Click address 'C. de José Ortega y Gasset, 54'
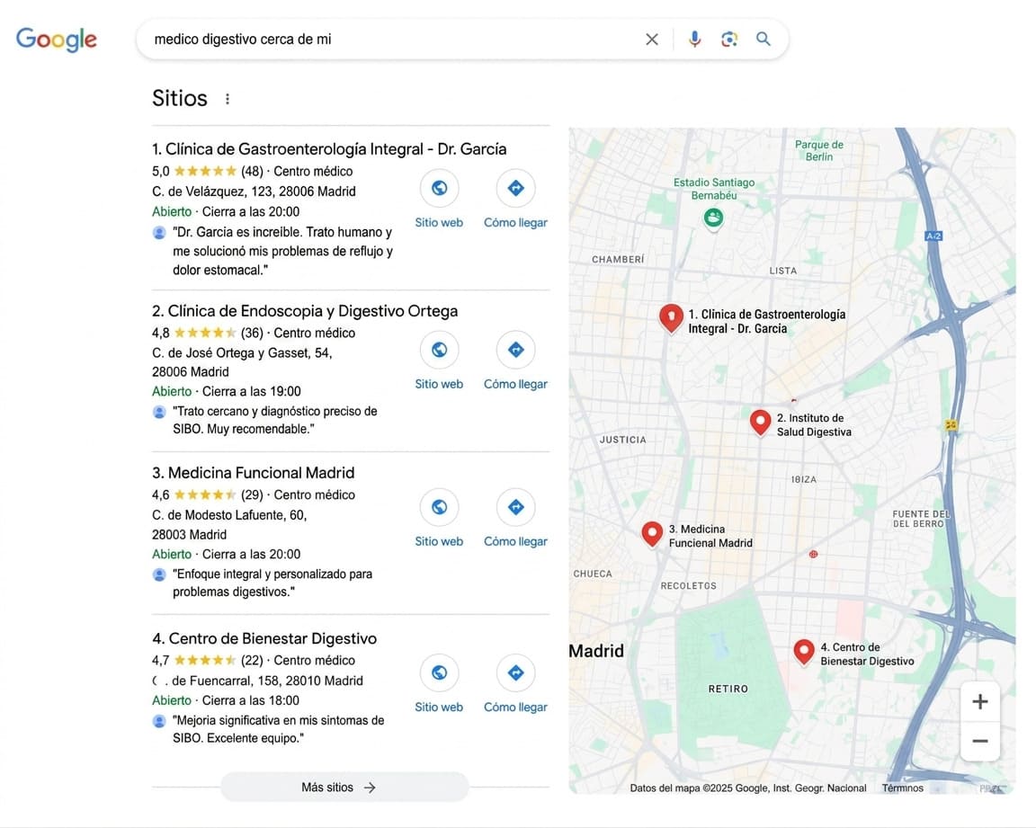This screenshot has width=1036, height=828. 242,353
